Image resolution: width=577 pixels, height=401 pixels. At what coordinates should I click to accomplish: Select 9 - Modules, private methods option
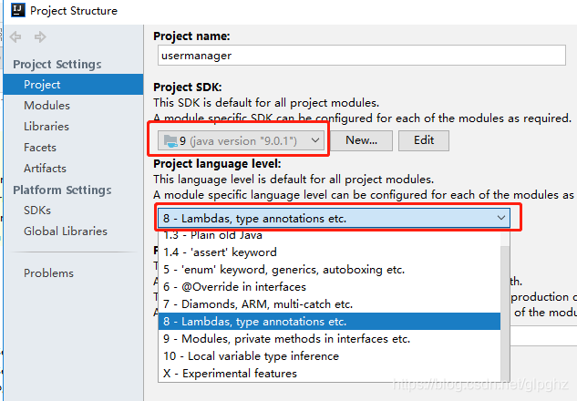tap(329, 338)
